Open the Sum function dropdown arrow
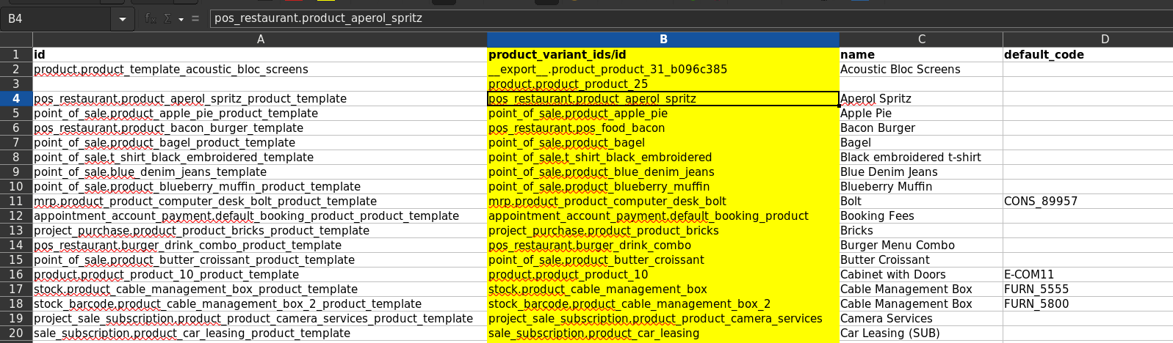This screenshot has height=343, width=1173. 181,19
